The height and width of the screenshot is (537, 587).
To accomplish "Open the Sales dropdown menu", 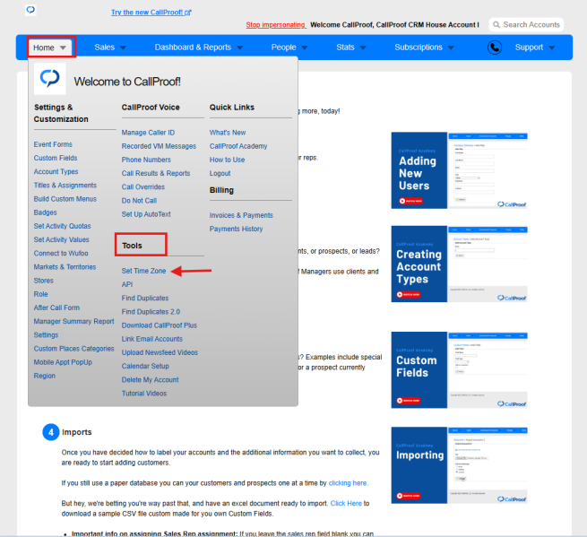I will [x=110, y=48].
